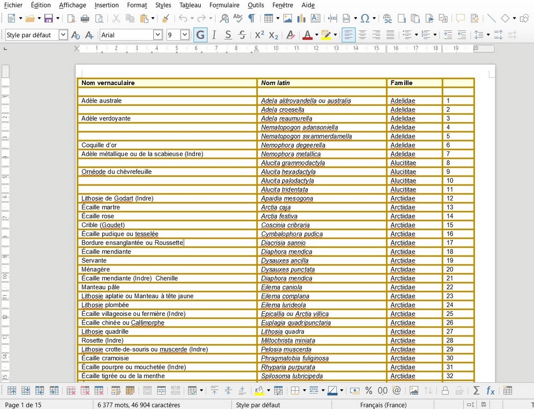Open the font name dropdown showing Arial
Screen dimensions: 534x409
click(158, 35)
